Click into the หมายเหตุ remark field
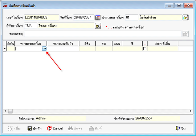The width and height of the screenshot is (196, 136). [103, 34]
